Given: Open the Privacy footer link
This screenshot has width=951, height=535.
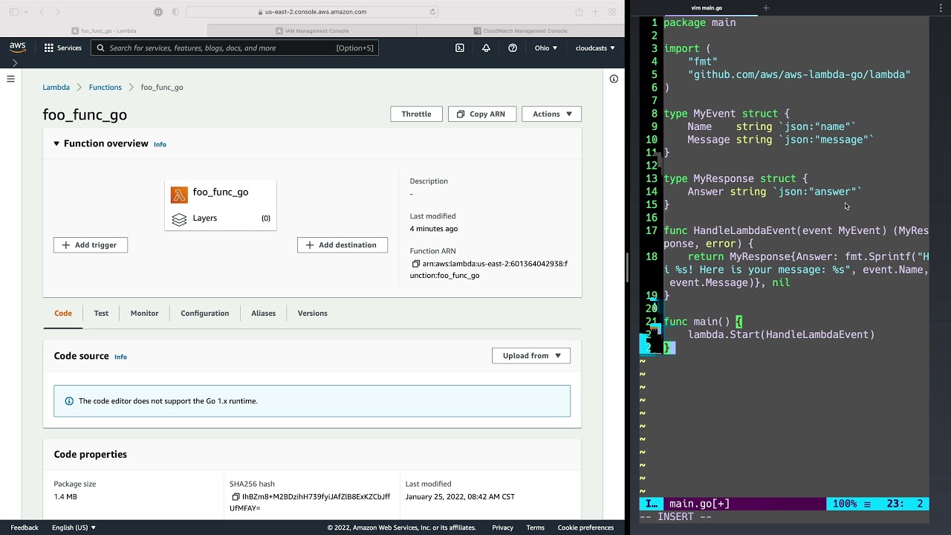Looking at the screenshot, I should 502,528.
